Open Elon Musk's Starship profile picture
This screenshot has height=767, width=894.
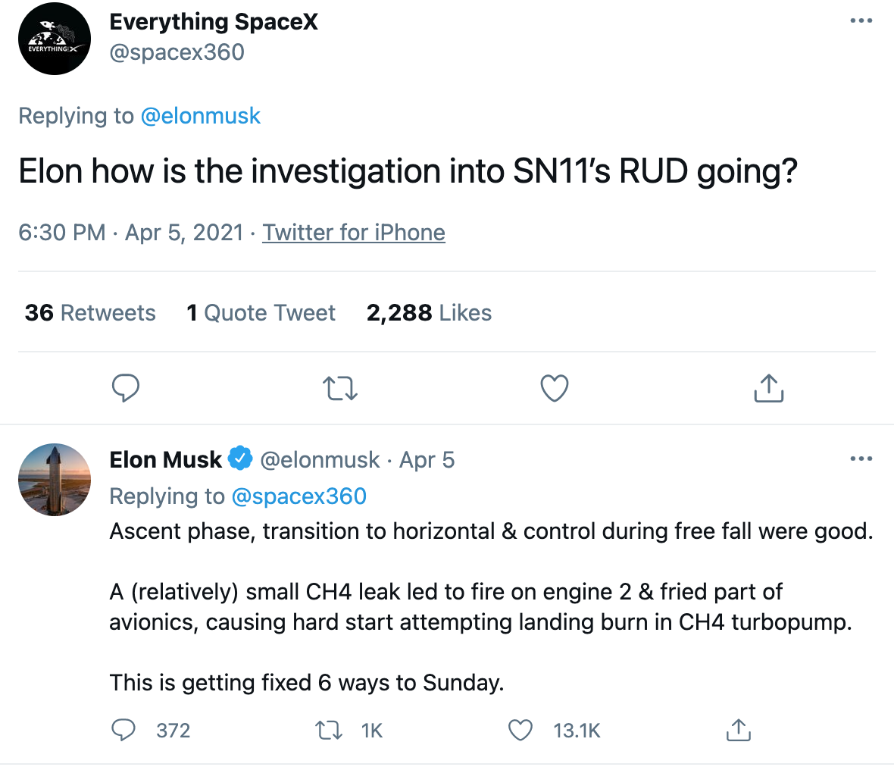[x=54, y=480]
